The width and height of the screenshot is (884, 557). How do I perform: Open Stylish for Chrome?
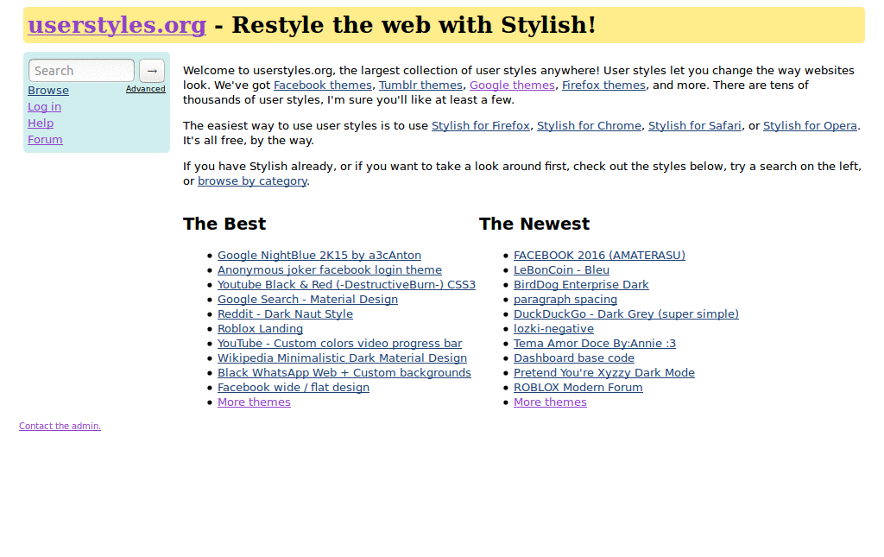(589, 125)
